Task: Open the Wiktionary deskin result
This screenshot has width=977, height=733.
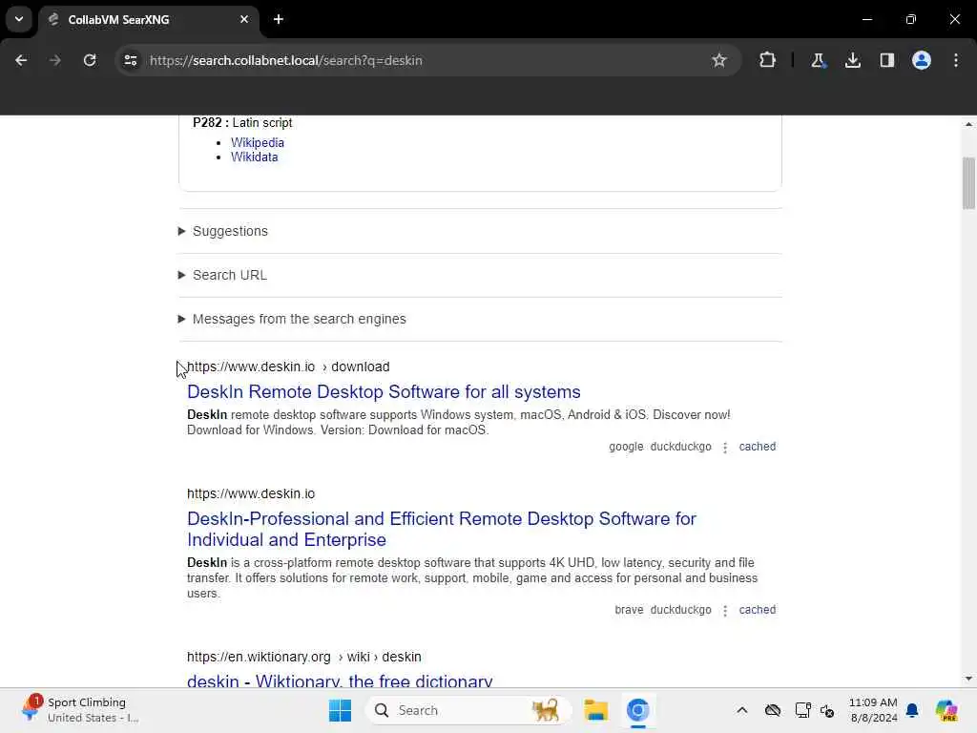Action: (340, 681)
